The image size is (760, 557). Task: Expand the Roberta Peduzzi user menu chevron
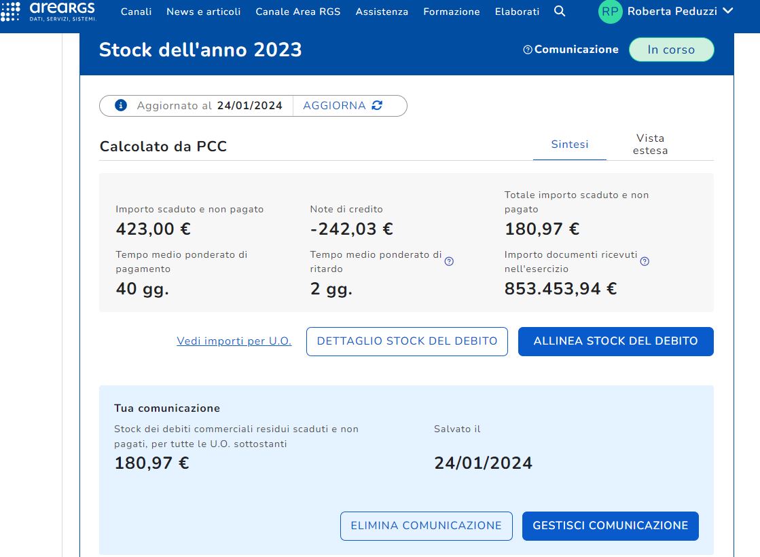[x=728, y=11]
